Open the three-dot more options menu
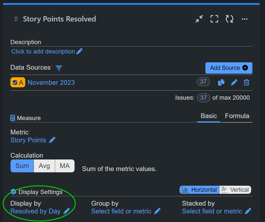This screenshot has height=222, width=265. 245,19
